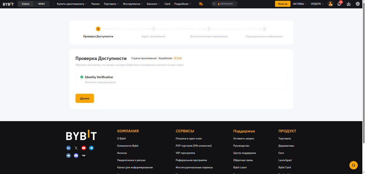This screenshot has width=365, height=174.
Task: Click the download app icon
Action: [349, 4]
